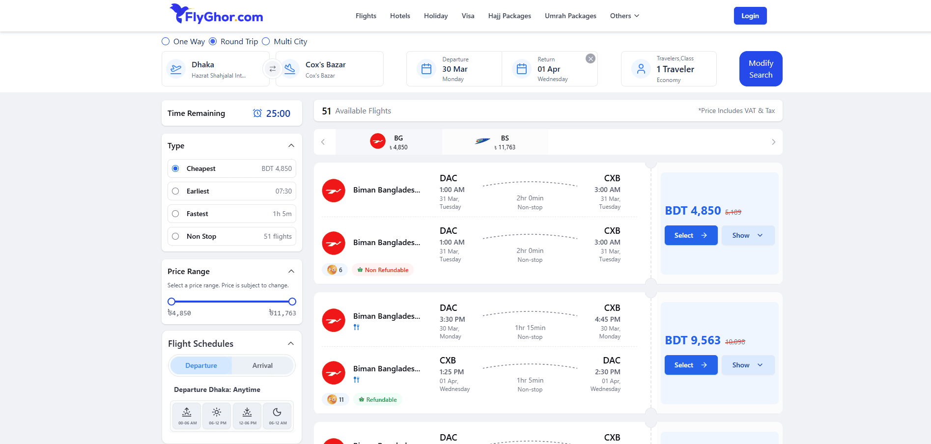Select the BDT 9,563 flight
931x444 pixels.
691,365
